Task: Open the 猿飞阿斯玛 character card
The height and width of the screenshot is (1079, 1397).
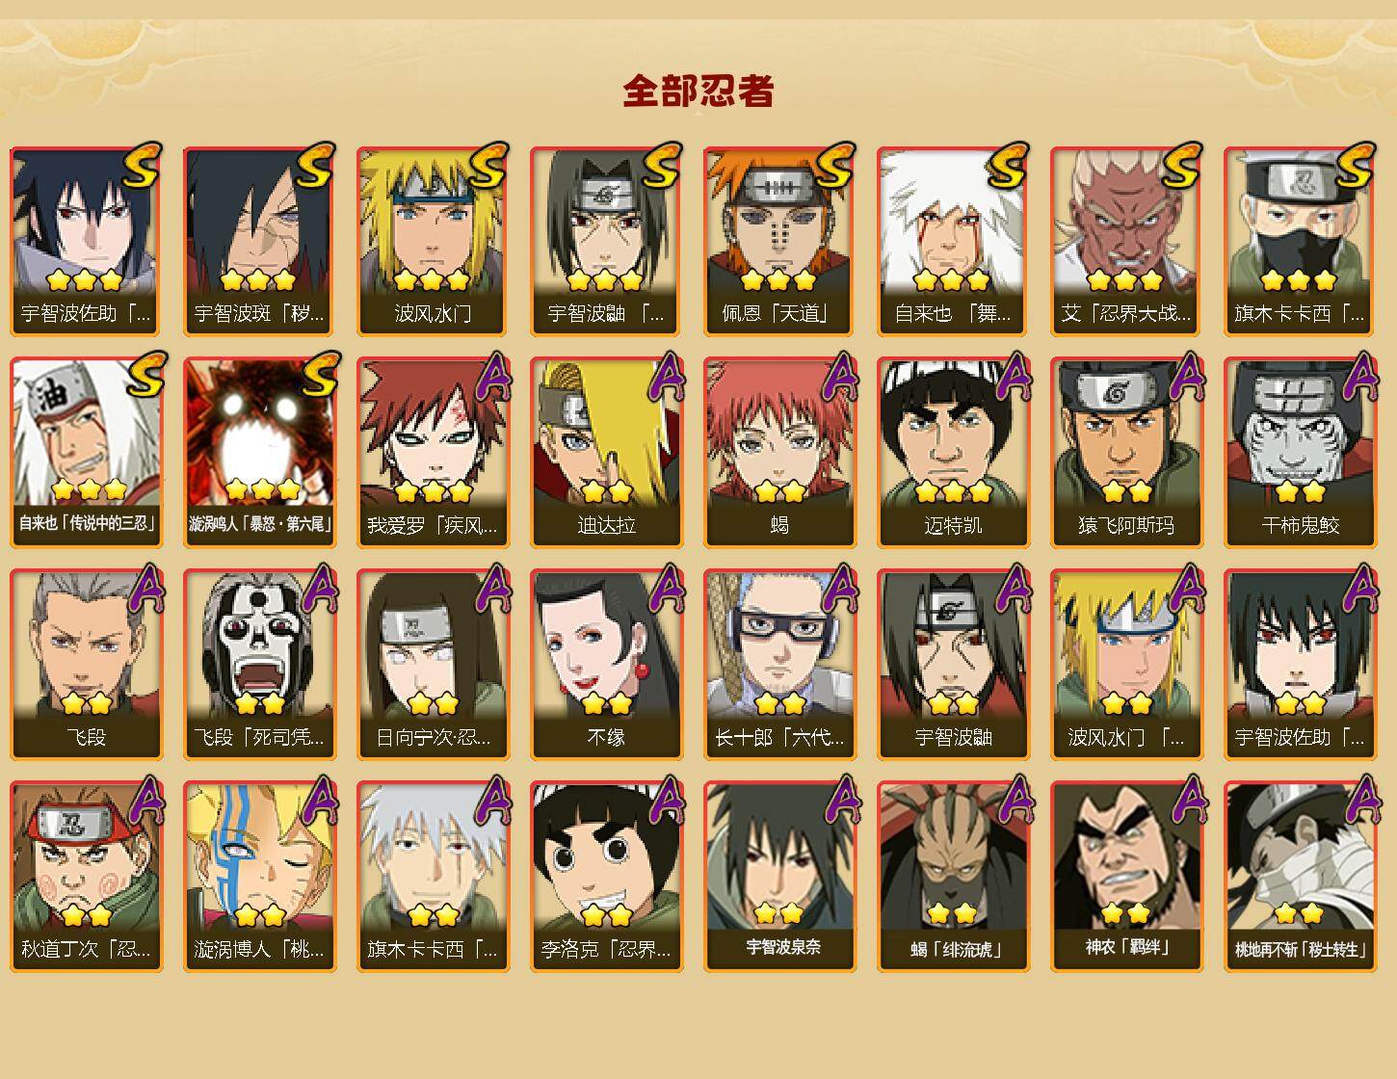Action: pos(1126,453)
